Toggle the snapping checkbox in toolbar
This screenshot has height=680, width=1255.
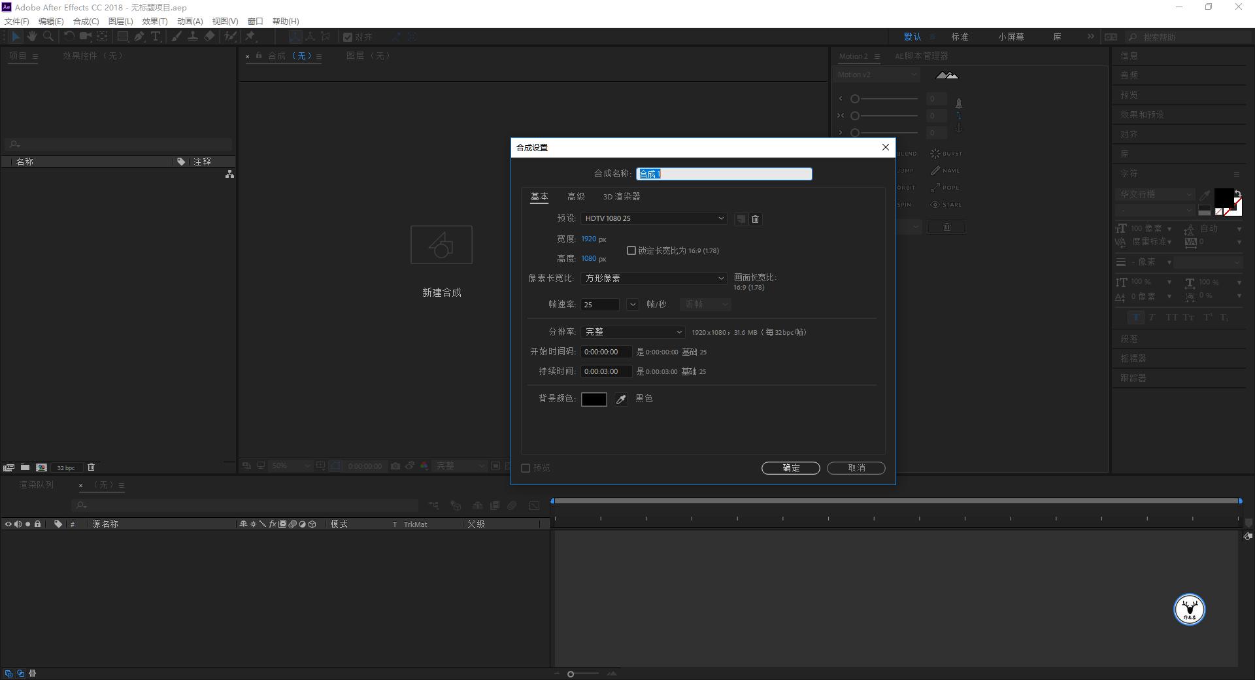[348, 37]
